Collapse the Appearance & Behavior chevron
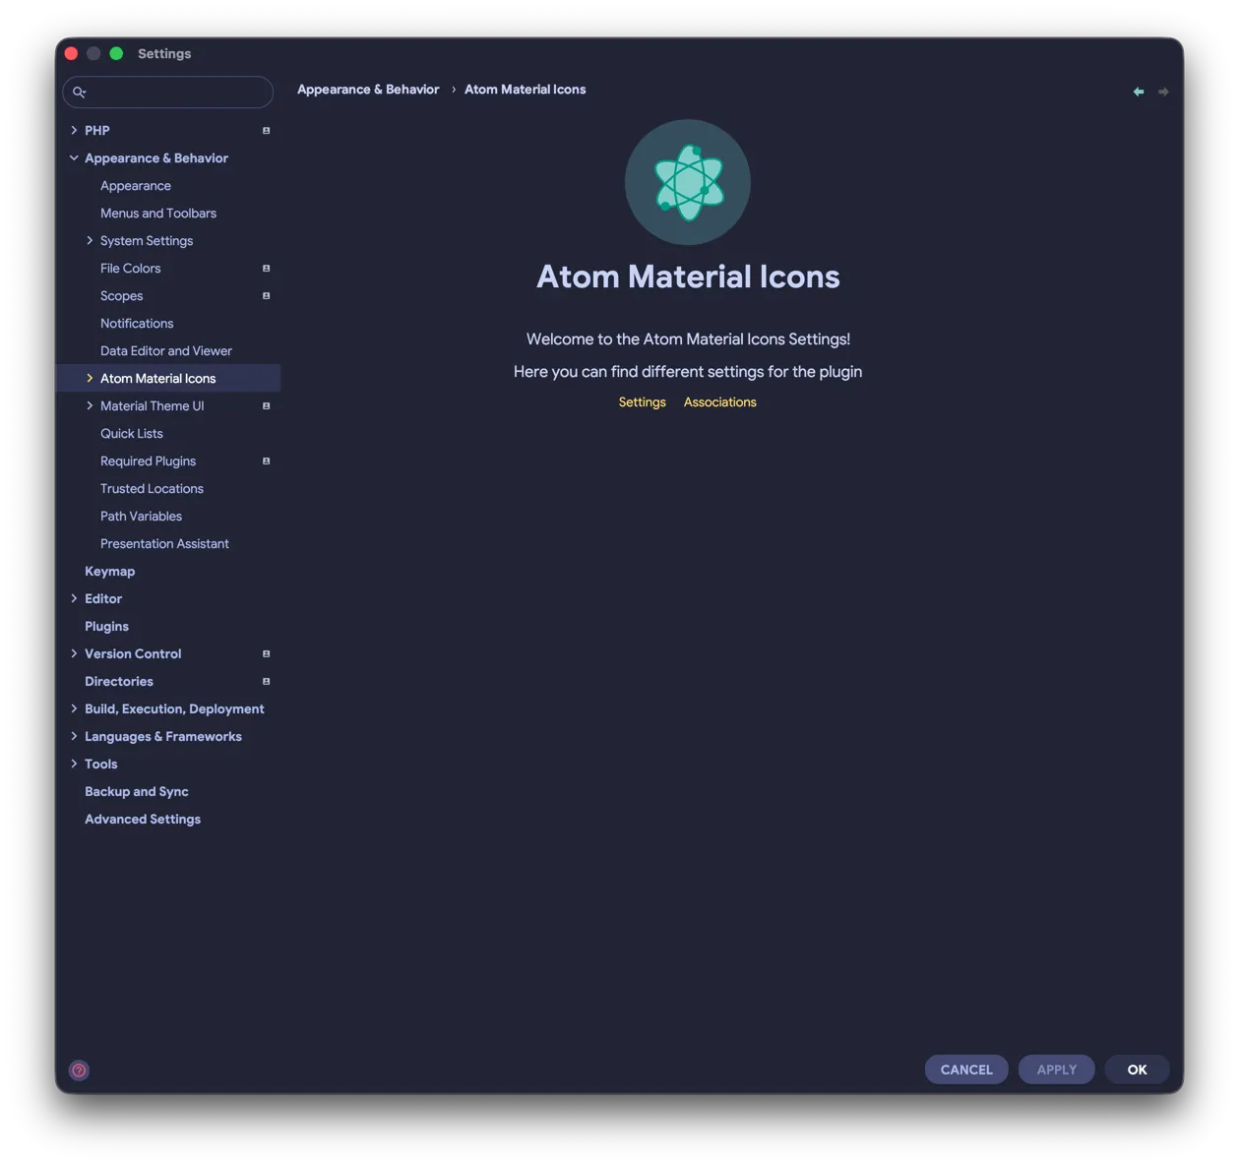 [x=74, y=157]
